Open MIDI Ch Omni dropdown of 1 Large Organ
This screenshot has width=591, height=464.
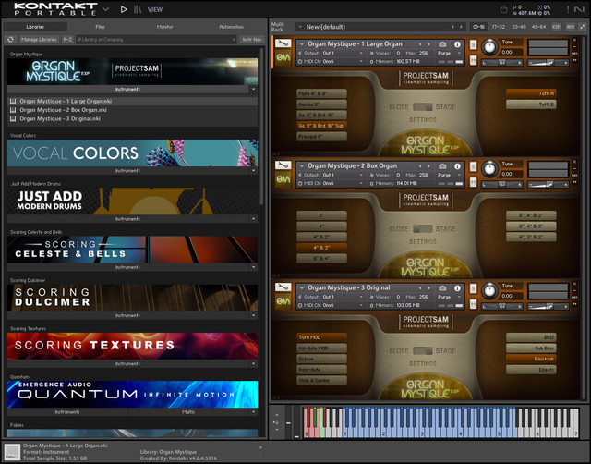coord(361,61)
